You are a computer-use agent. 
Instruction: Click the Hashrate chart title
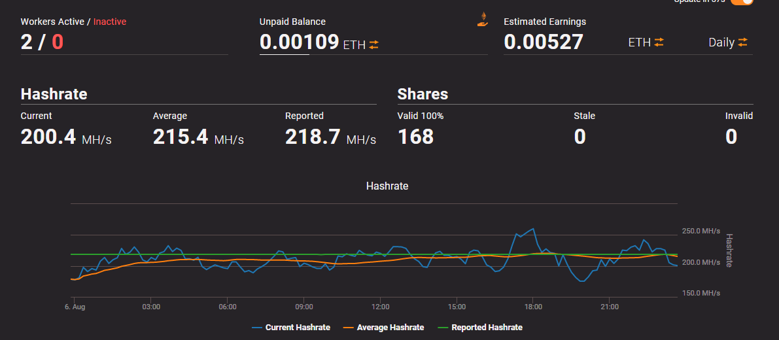(387, 186)
